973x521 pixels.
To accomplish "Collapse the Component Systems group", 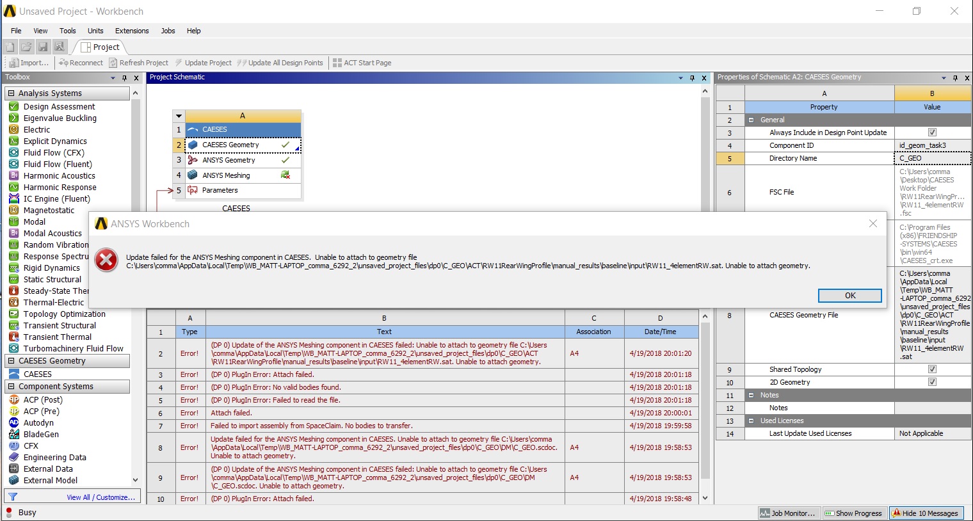I will pyautogui.click(x=11, y=387).
